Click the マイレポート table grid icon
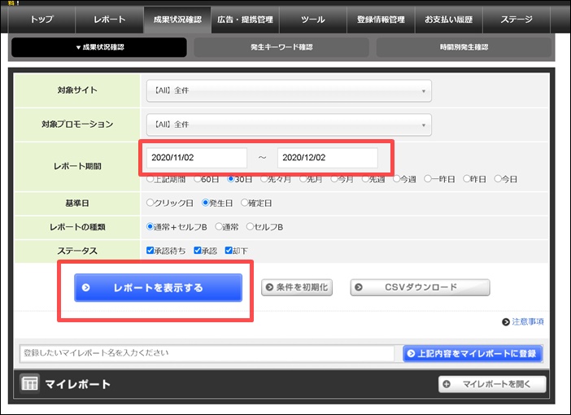 [29, 383]
